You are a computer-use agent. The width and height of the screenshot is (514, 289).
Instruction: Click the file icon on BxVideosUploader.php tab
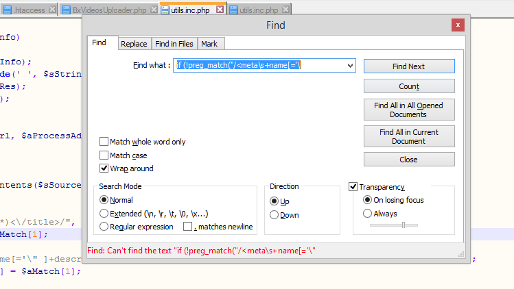click(x=66, y=10)
